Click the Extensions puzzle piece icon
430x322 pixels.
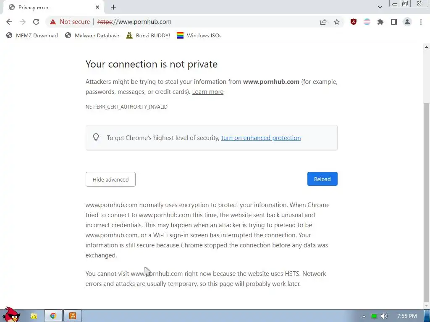380,22
